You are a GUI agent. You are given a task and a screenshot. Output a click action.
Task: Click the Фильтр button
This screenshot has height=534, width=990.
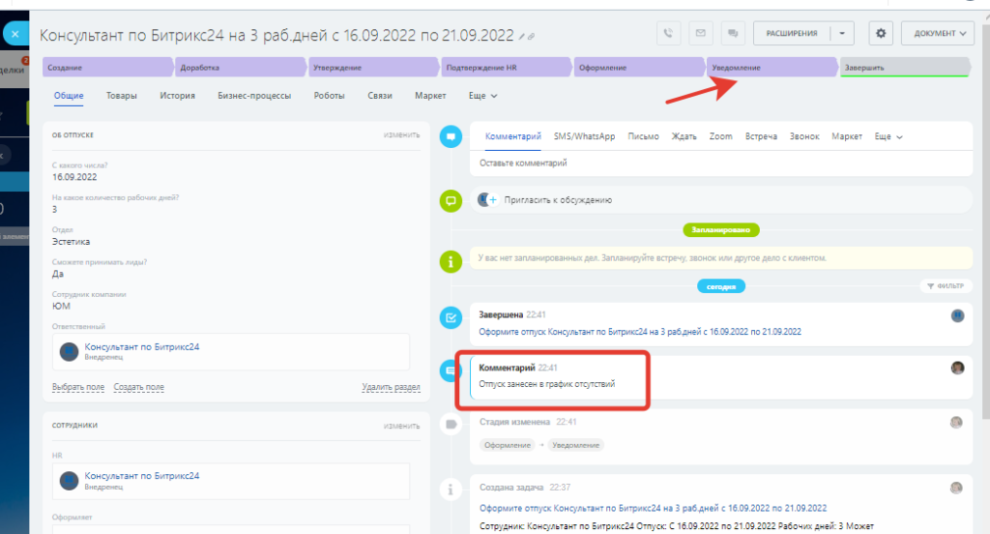click(x=946, y=286)
